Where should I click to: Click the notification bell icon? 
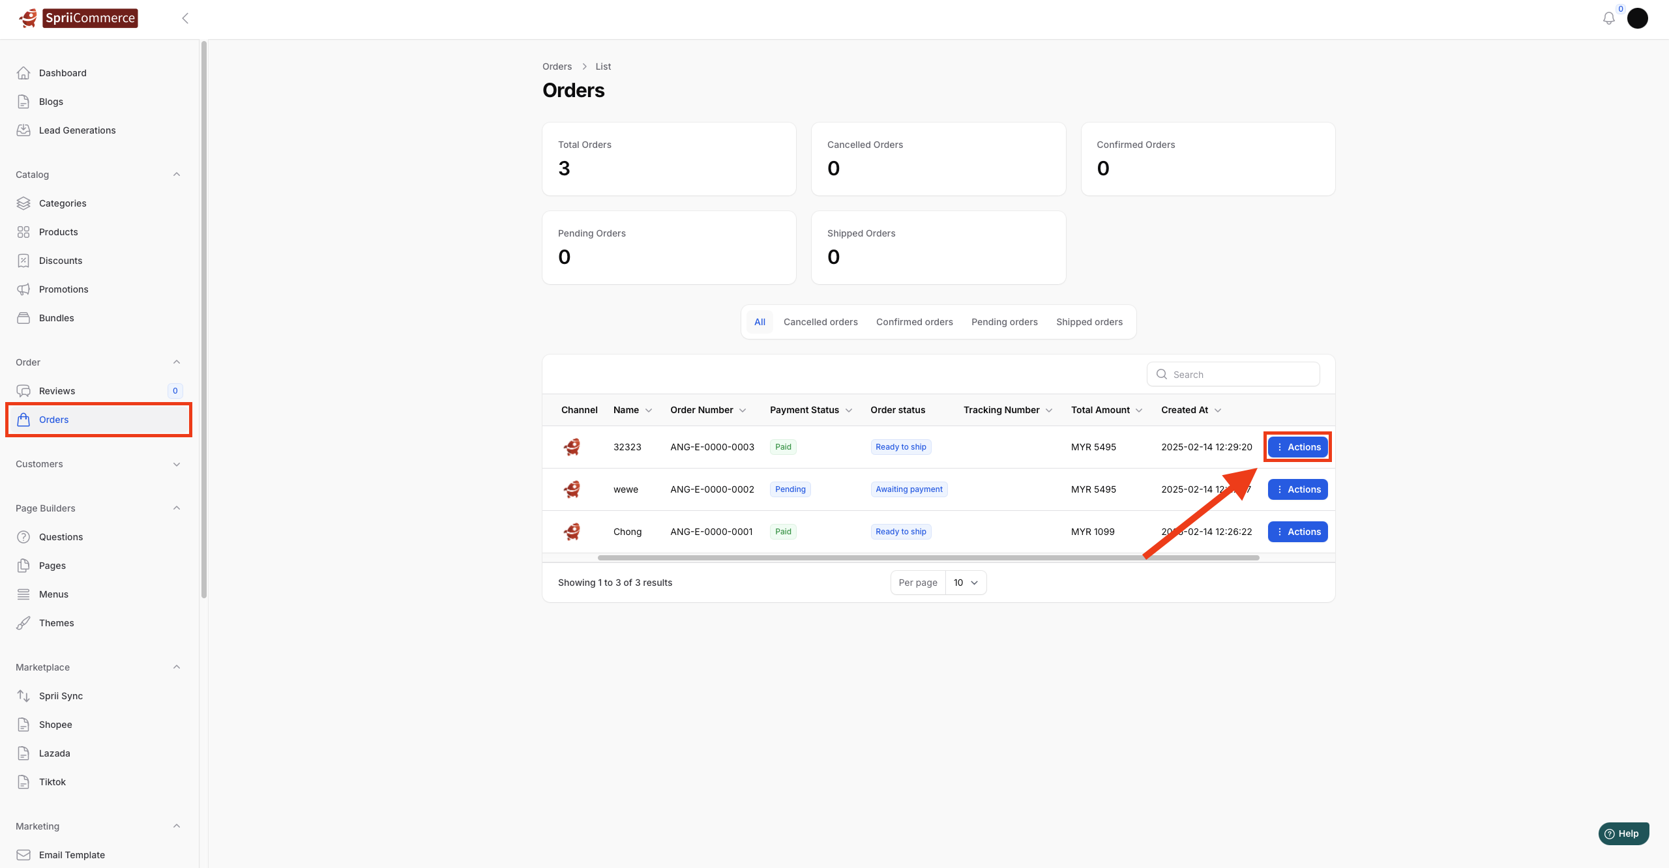1608,18
